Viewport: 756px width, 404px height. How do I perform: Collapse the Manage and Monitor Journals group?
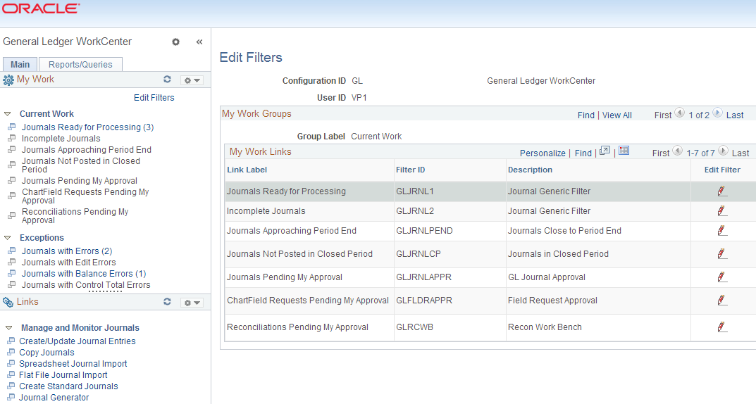tap(8, 328)
